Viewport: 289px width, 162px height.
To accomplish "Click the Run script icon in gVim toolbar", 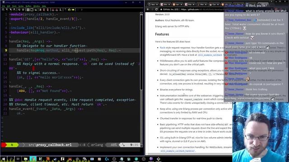I will [x=60, y=10].
